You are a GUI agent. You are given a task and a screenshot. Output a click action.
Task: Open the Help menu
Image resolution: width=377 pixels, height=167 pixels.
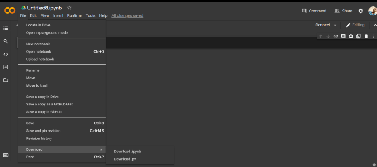pos(103,15)
